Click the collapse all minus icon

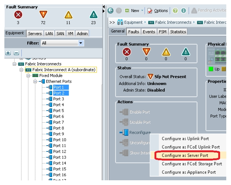pyautogui.click(x=16, y=53)
